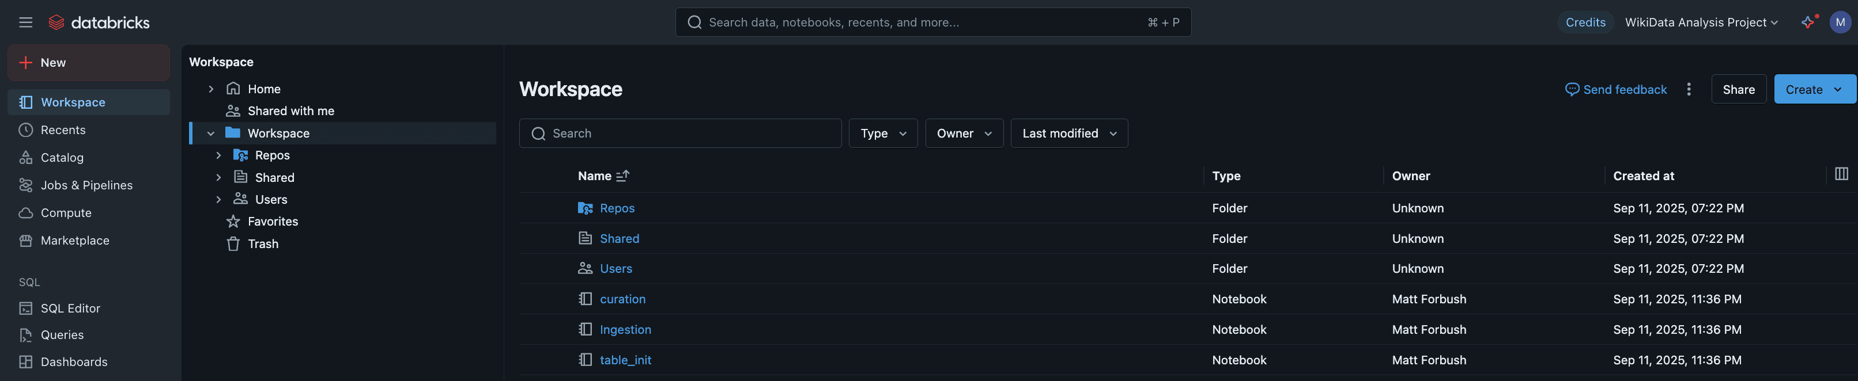Select Shared with me in the tree

click(290, 111)
